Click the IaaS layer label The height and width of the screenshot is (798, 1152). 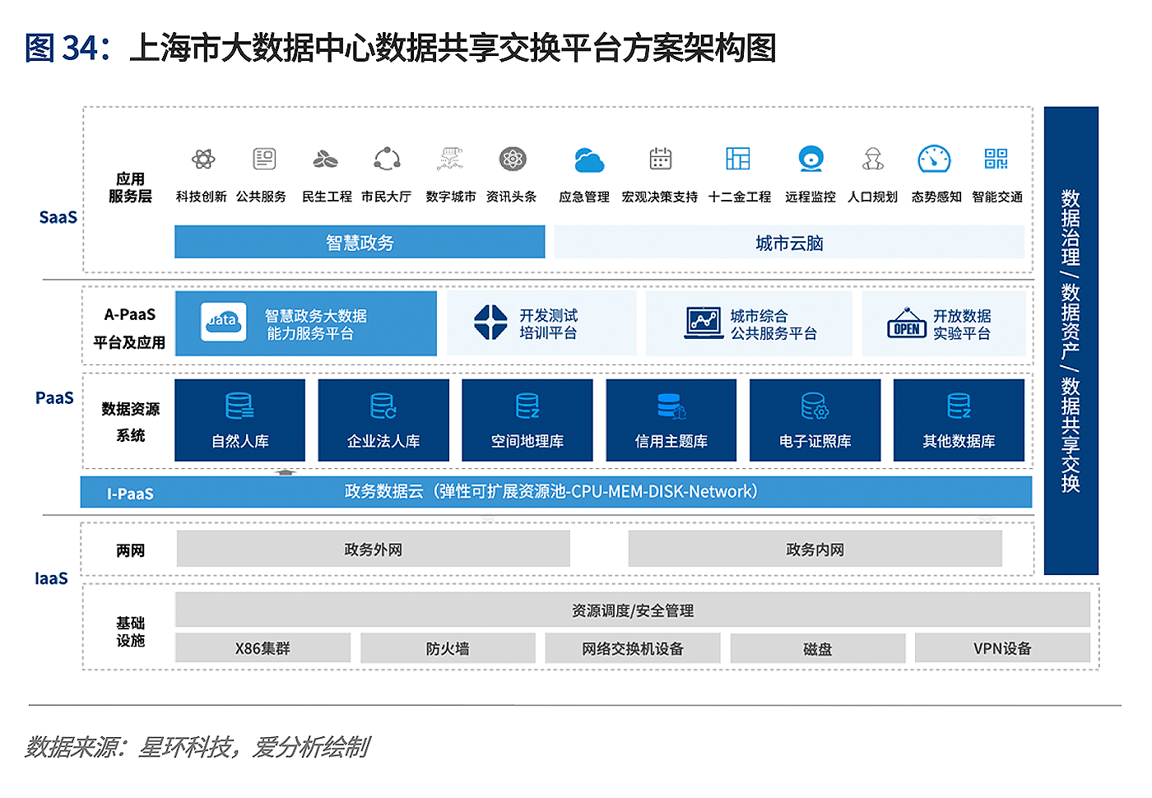[51, 578]
